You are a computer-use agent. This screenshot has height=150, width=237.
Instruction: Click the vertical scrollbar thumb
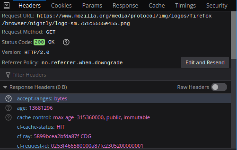(234, 35)
